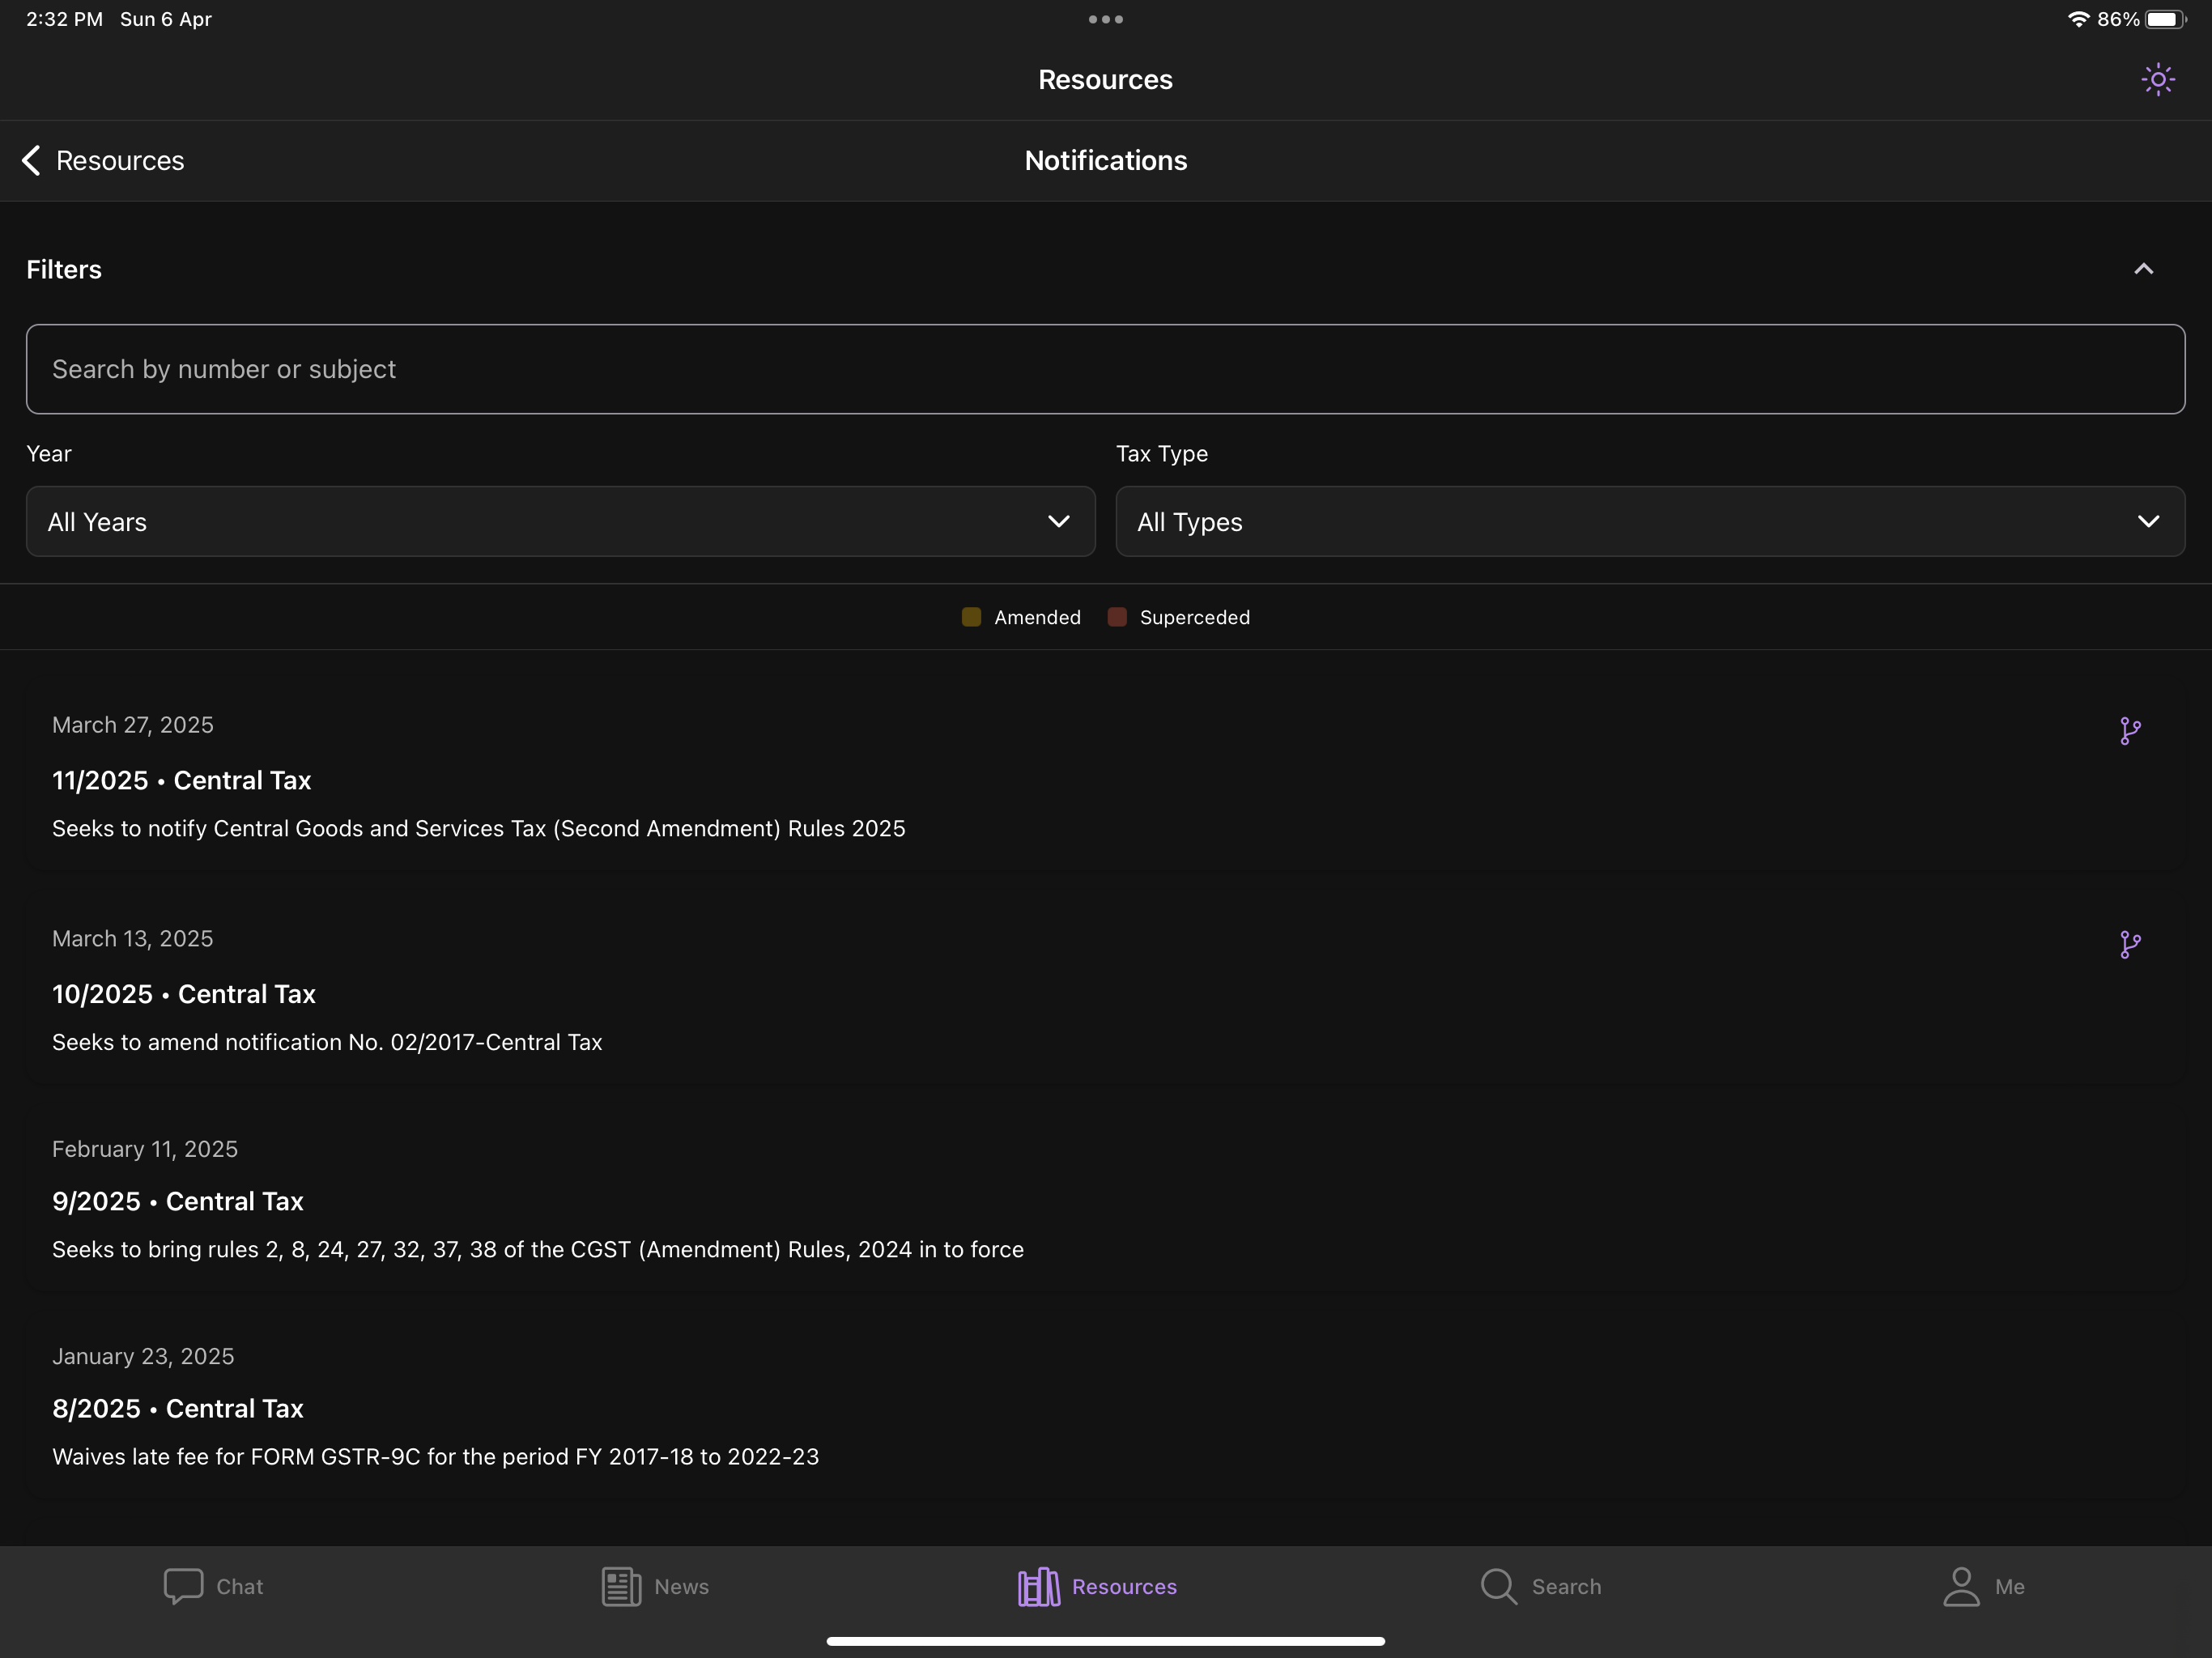This screenshot has width=2212, height=1658.
Task: Select the Resources tab label
Action: pyautogui.click(x=1124, y=1586)
